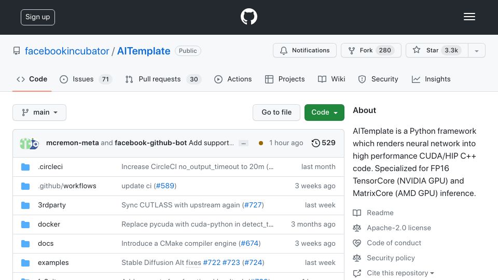The width and height of the screenshot is (498, 280).
Task: Click 'Replace pycuda with cuda-python' commit message
Action: [x=198, y=224]
